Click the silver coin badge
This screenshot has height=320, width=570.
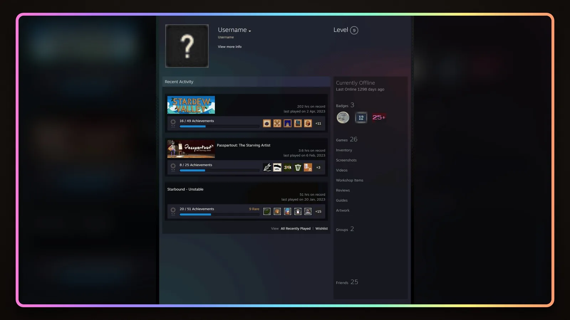click(x=343, y=117)
